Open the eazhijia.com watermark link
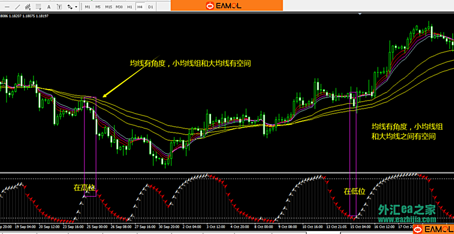The height and width of the screenshot is (234, 454). click(406, 220)
